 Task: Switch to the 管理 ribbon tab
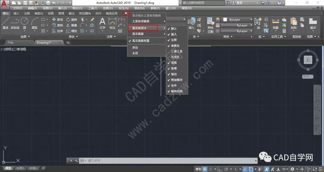[x=61, y=13]
